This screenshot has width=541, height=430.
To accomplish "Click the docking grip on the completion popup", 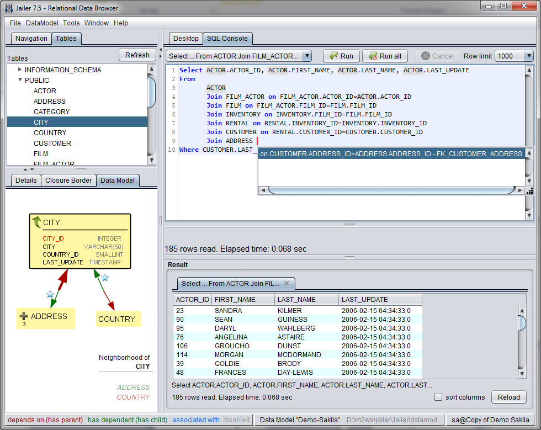I will click(529, 190).
